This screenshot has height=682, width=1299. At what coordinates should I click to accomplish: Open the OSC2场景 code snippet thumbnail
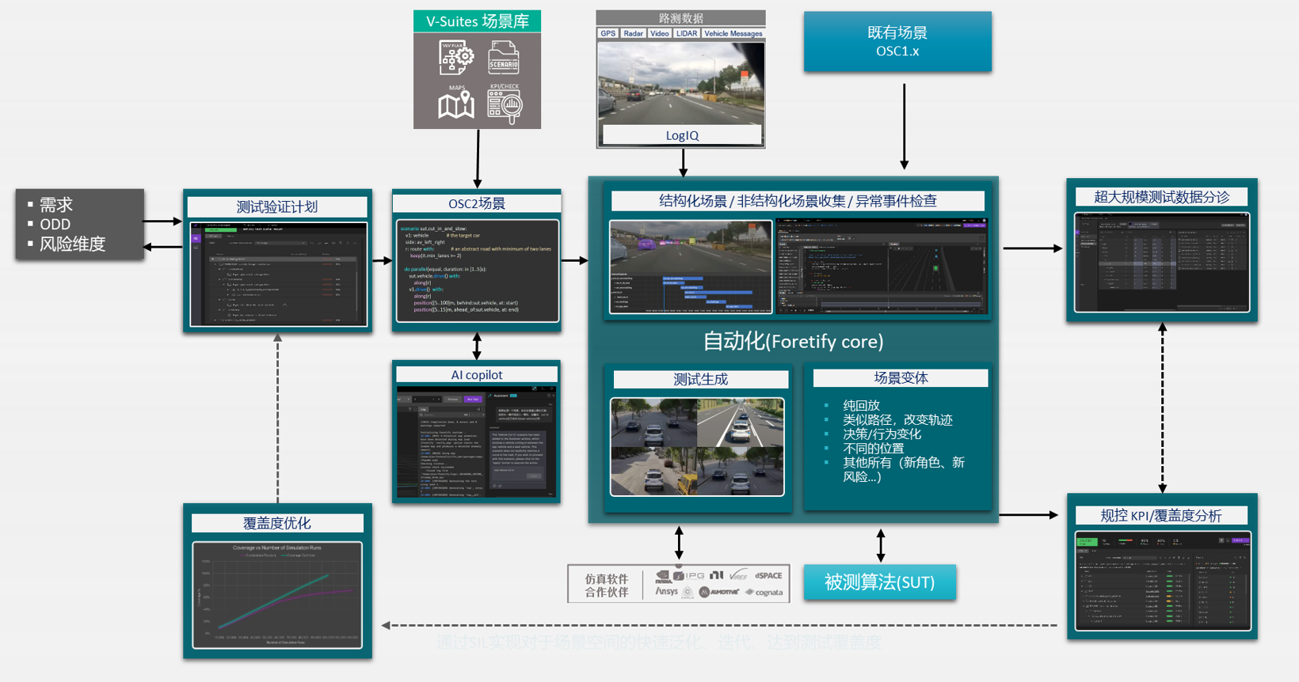(x=477, y=271)
